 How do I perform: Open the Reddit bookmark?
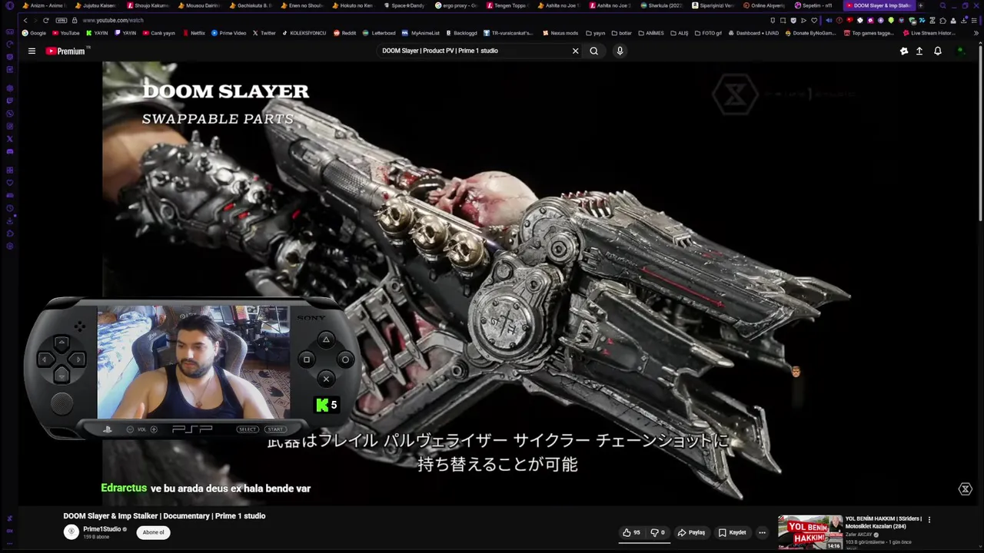(x=344, y=33)
